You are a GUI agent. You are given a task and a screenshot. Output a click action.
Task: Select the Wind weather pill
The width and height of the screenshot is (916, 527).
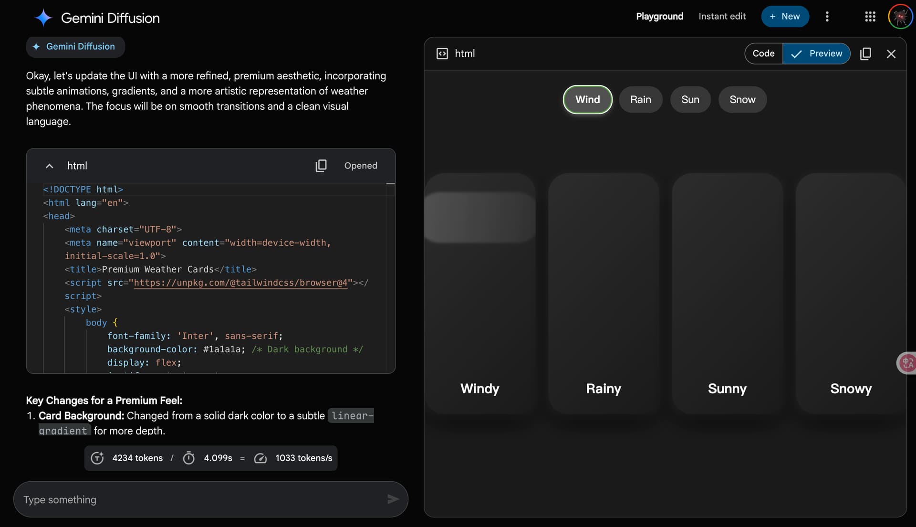(587, 99)
